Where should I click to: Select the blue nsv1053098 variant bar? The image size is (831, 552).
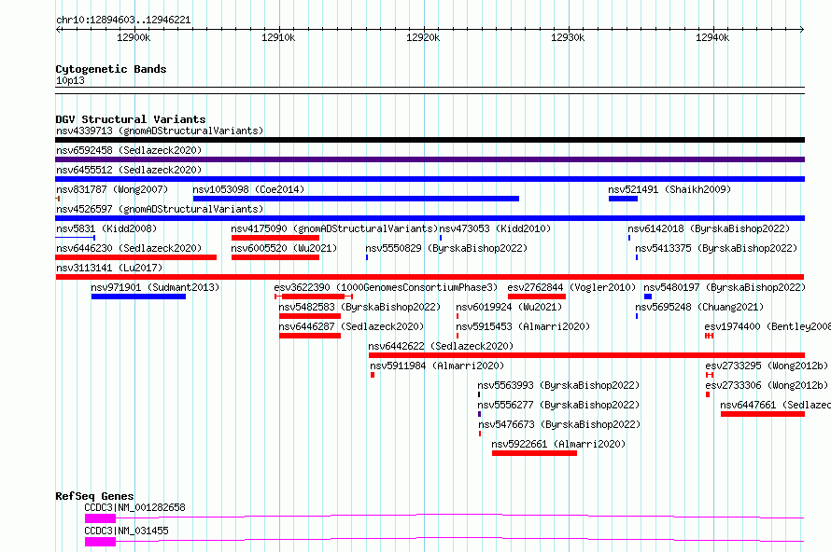tap(356, 199)
